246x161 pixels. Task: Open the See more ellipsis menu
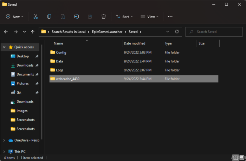[170, 17]
